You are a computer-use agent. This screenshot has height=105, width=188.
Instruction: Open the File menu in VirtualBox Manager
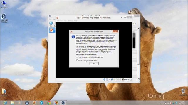coord(50,19)
